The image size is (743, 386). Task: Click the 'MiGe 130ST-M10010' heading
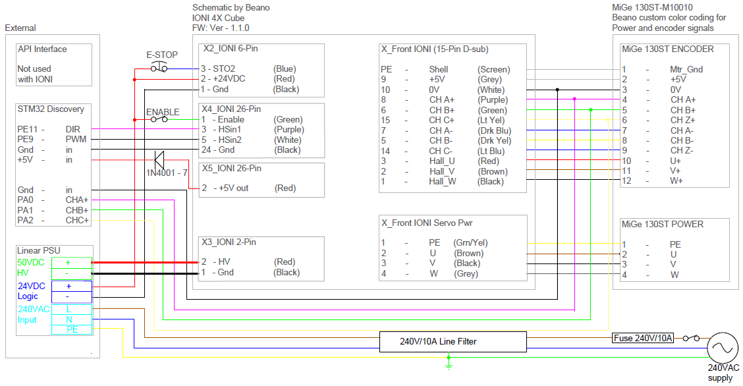(x=652, y=8)
